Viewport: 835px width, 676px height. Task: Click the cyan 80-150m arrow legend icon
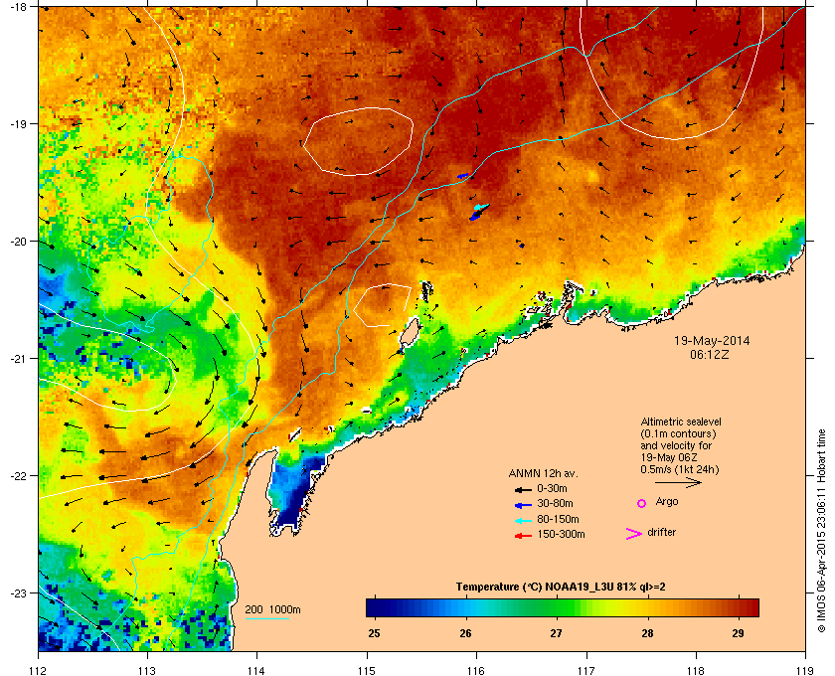click(523, 521)
